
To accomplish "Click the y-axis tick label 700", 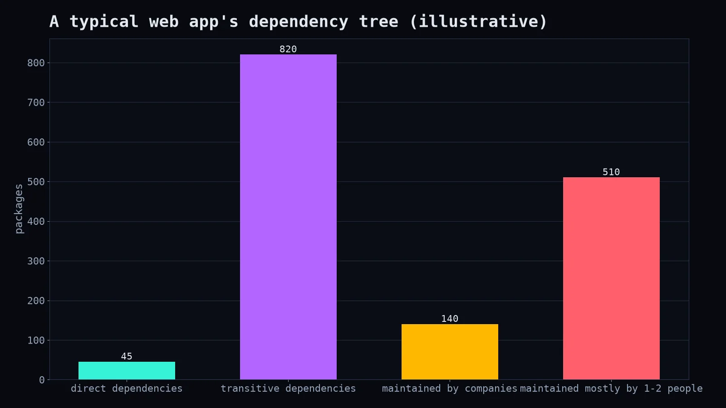I will point(36,102).
